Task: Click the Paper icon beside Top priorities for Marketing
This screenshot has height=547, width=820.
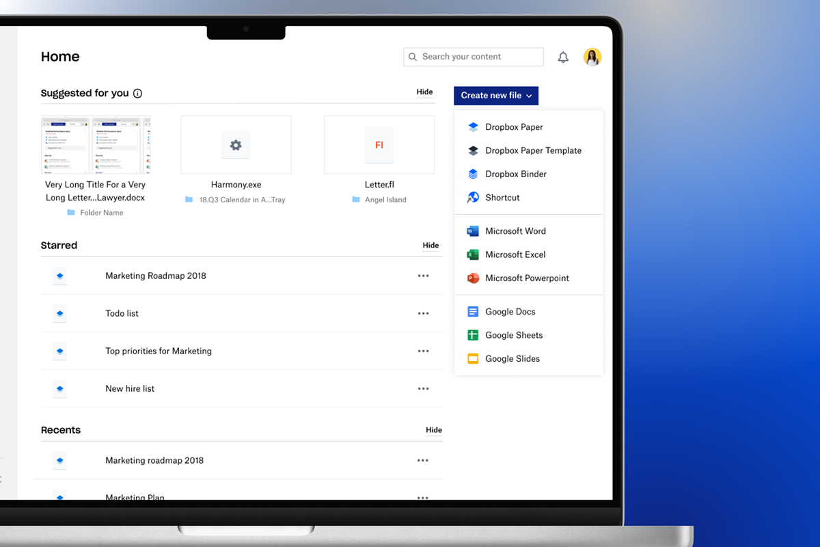Action: pyautogui.click(x=60, y=351)
